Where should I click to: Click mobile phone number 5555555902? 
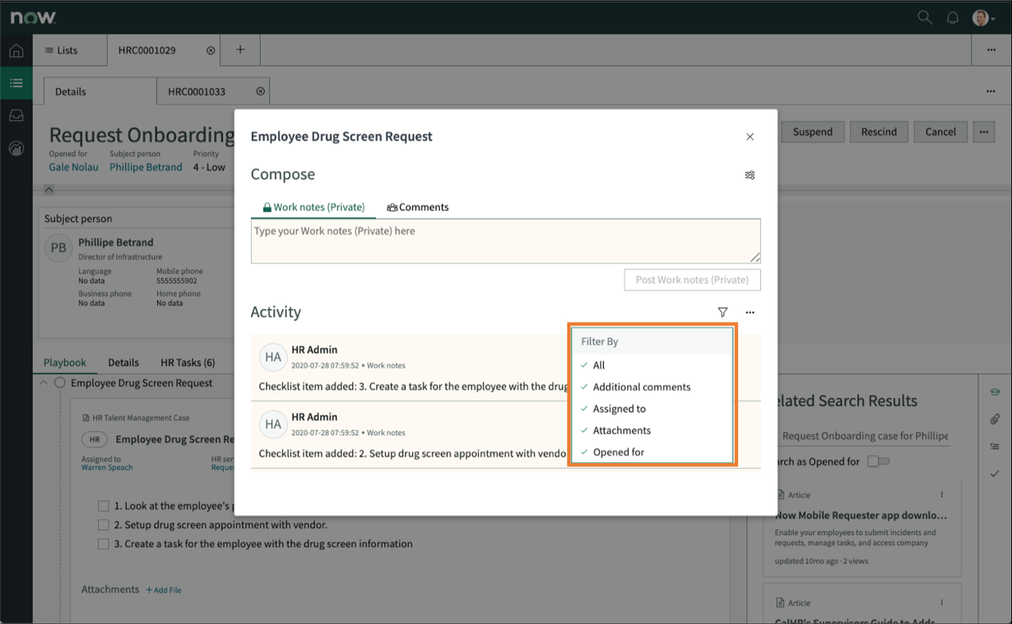pos(177,281)
